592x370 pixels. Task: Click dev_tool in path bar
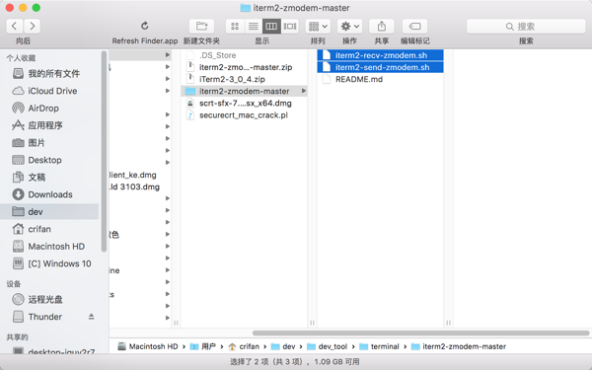point(328,346)
